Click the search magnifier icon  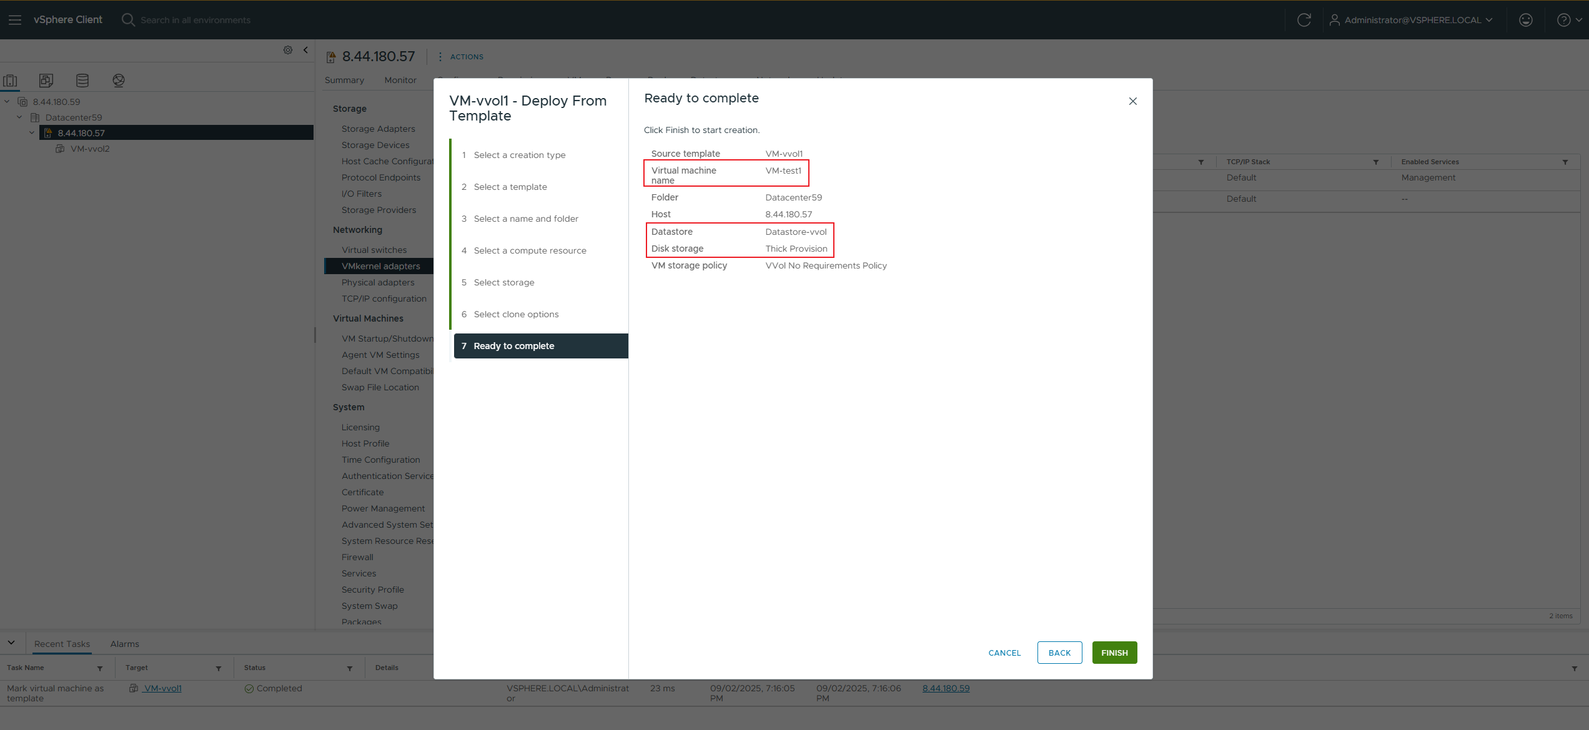point(128,20)
